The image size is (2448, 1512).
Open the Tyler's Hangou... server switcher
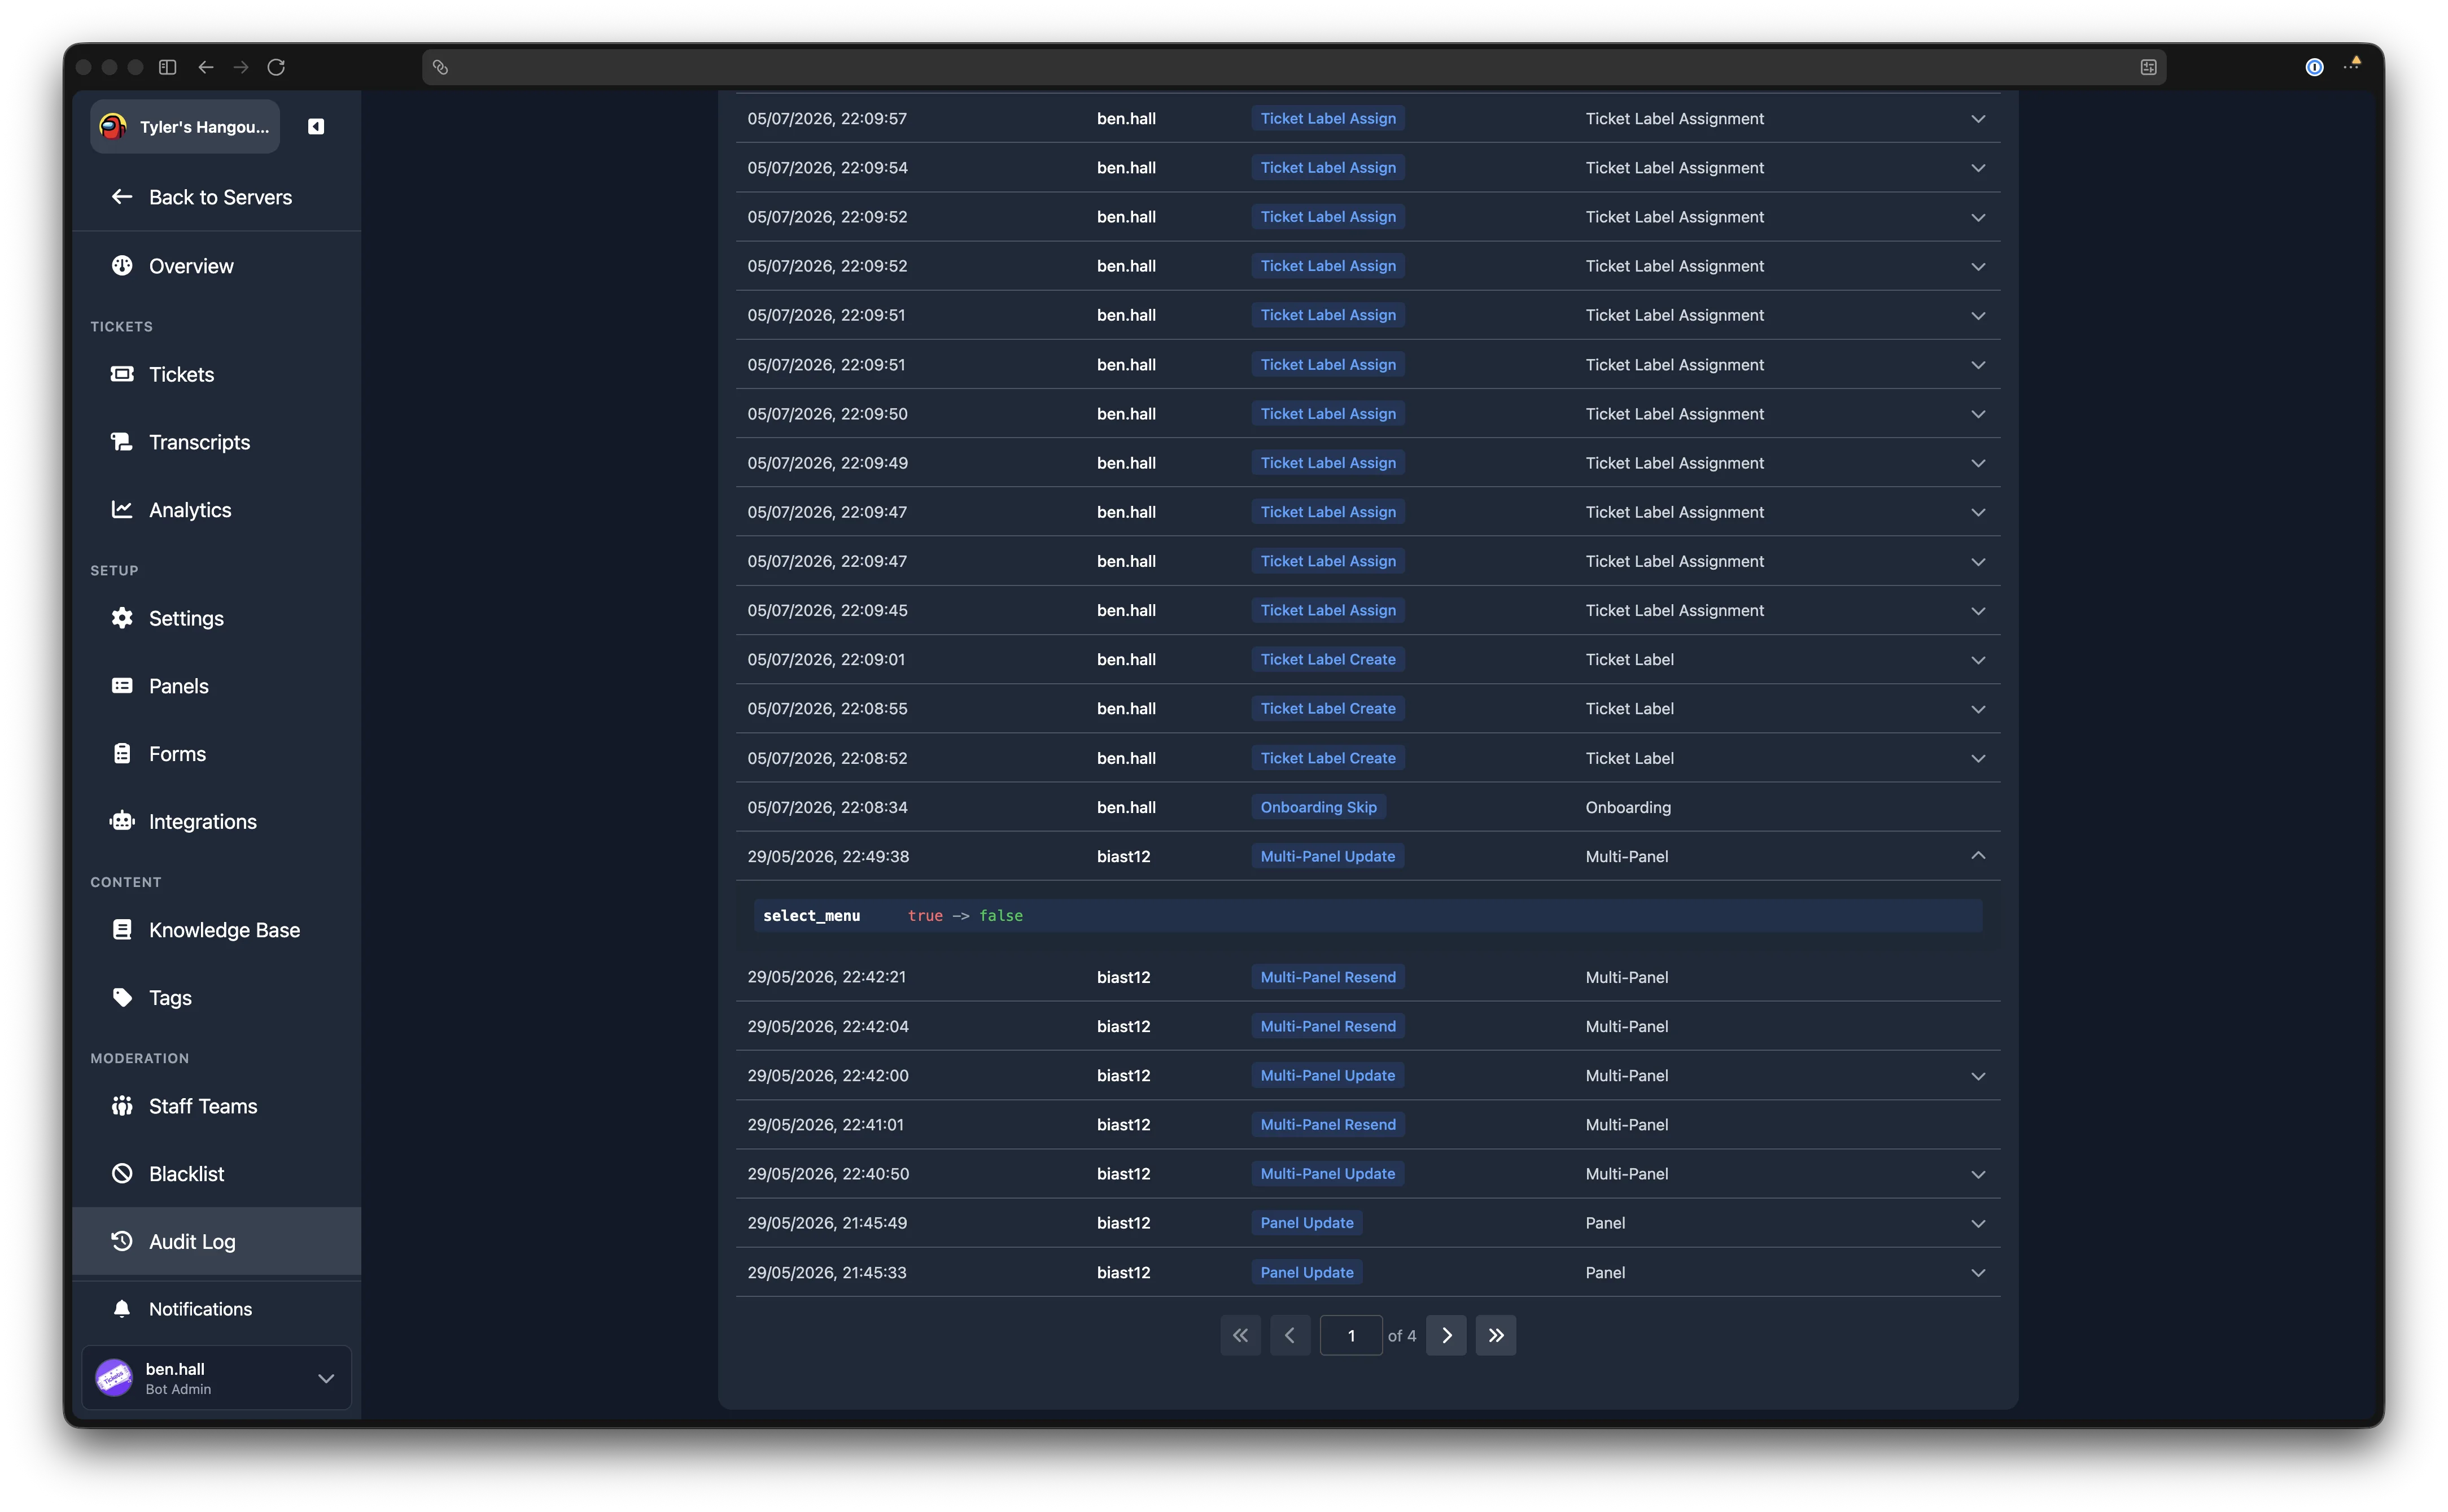pos(185,127)
